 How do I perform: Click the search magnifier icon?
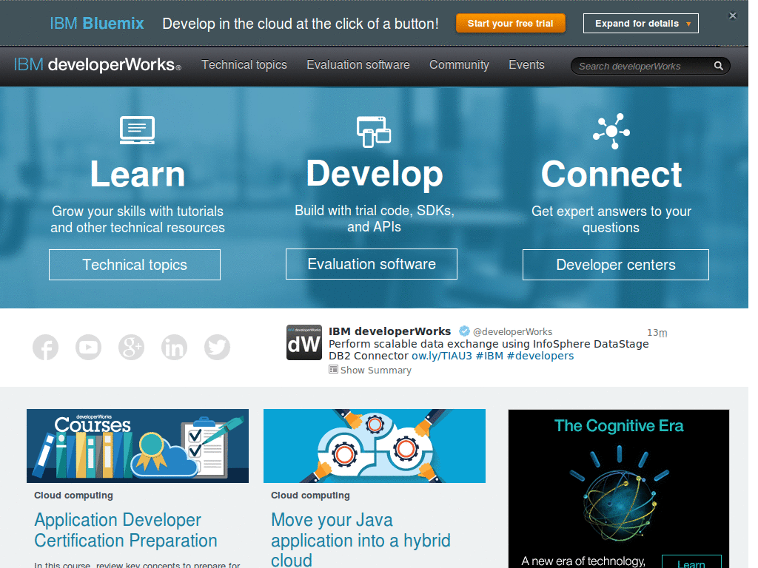click(x=718, y=66)
